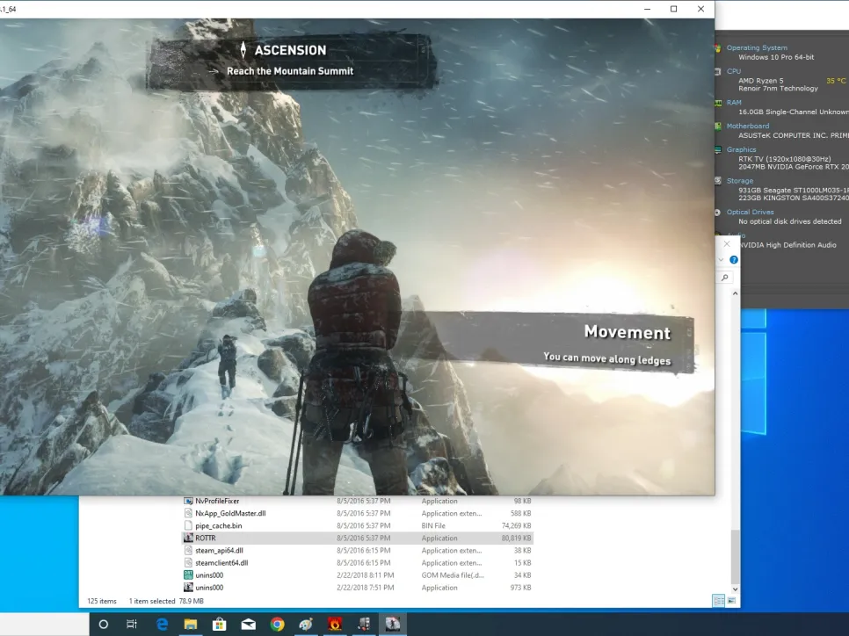Maximize the game window

(x=673, y=9)
